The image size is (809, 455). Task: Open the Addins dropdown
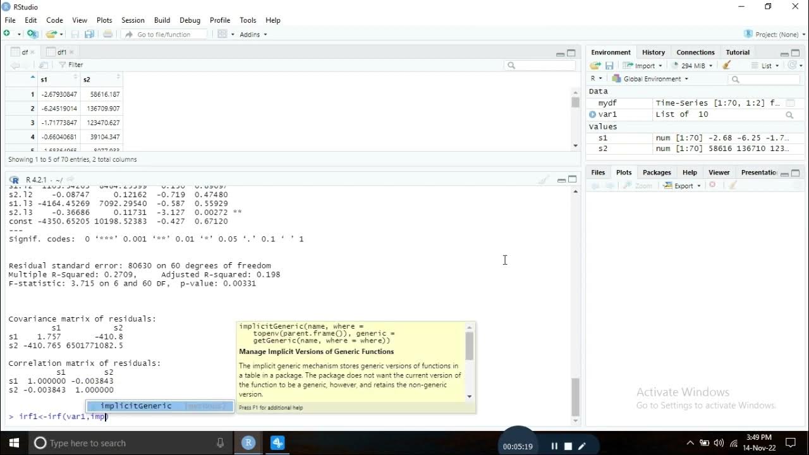(253, 34)
